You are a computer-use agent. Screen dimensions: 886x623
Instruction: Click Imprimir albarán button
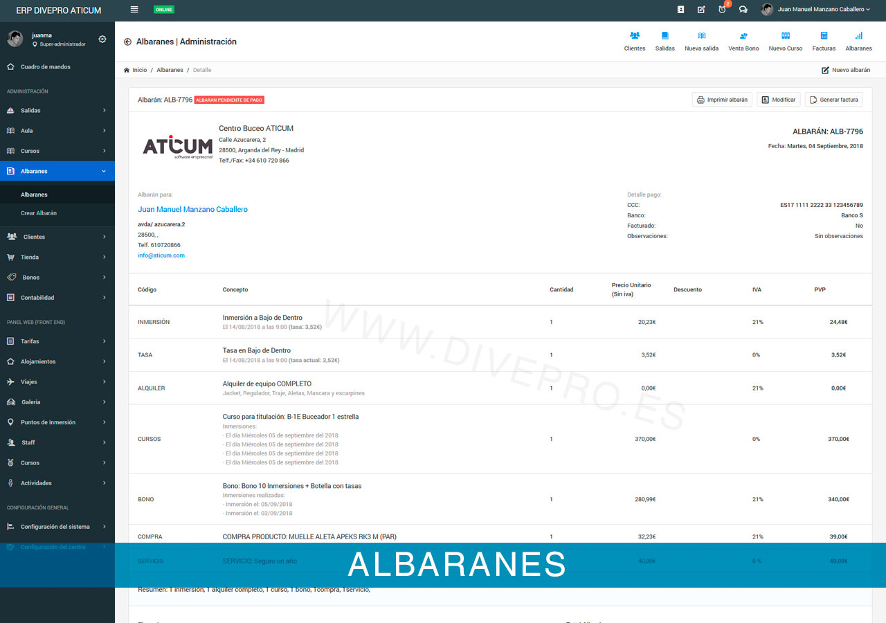(x=722, y=100)
